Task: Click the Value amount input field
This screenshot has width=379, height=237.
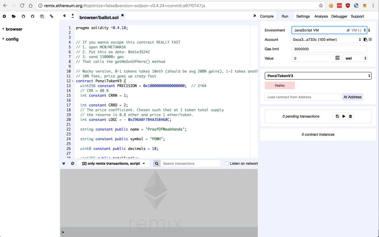Action: (316, 58)
